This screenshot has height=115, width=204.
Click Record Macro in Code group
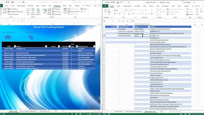point(13,9)
